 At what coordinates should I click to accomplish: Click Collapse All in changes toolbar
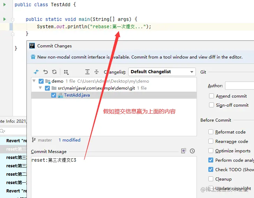(97, 72)
